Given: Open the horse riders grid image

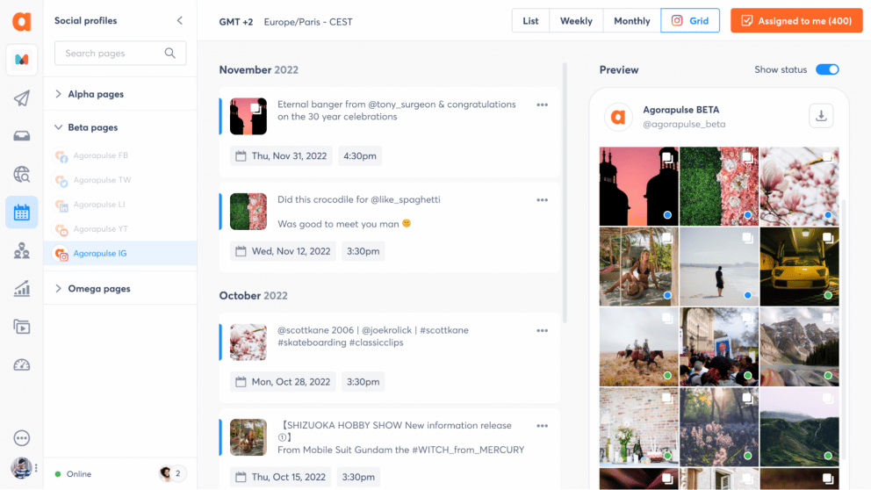Looking at the screenshot, I should coord(639,347).
